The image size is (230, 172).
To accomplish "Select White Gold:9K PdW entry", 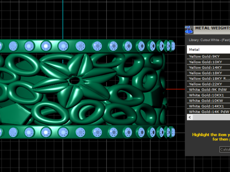I will pos(208,89).
